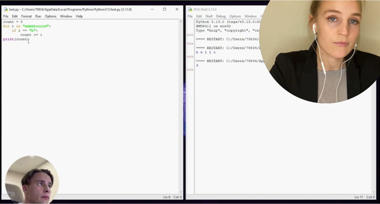The image size is (380, 204).
Task: Open the editor's Edit menu
Action: point(15,16)
